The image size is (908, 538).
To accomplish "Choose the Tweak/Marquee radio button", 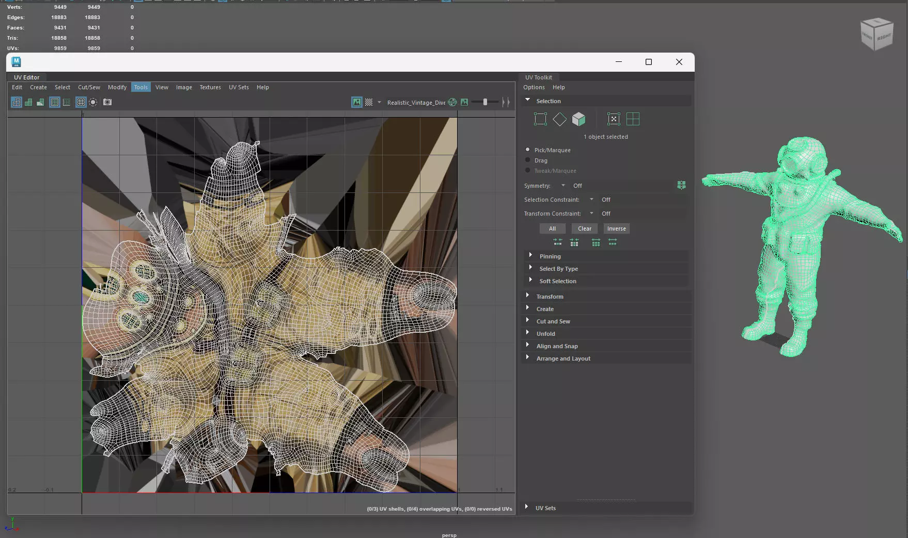I will 527,170.
